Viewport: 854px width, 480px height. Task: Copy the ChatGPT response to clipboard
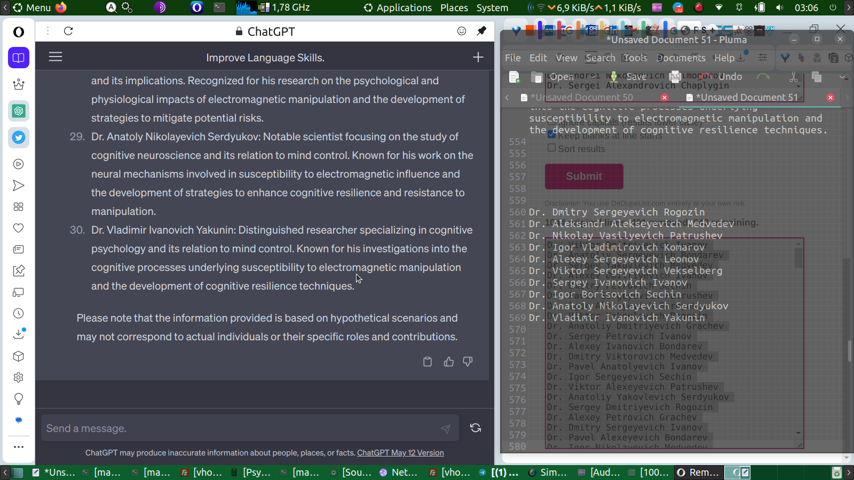point(427,362)
